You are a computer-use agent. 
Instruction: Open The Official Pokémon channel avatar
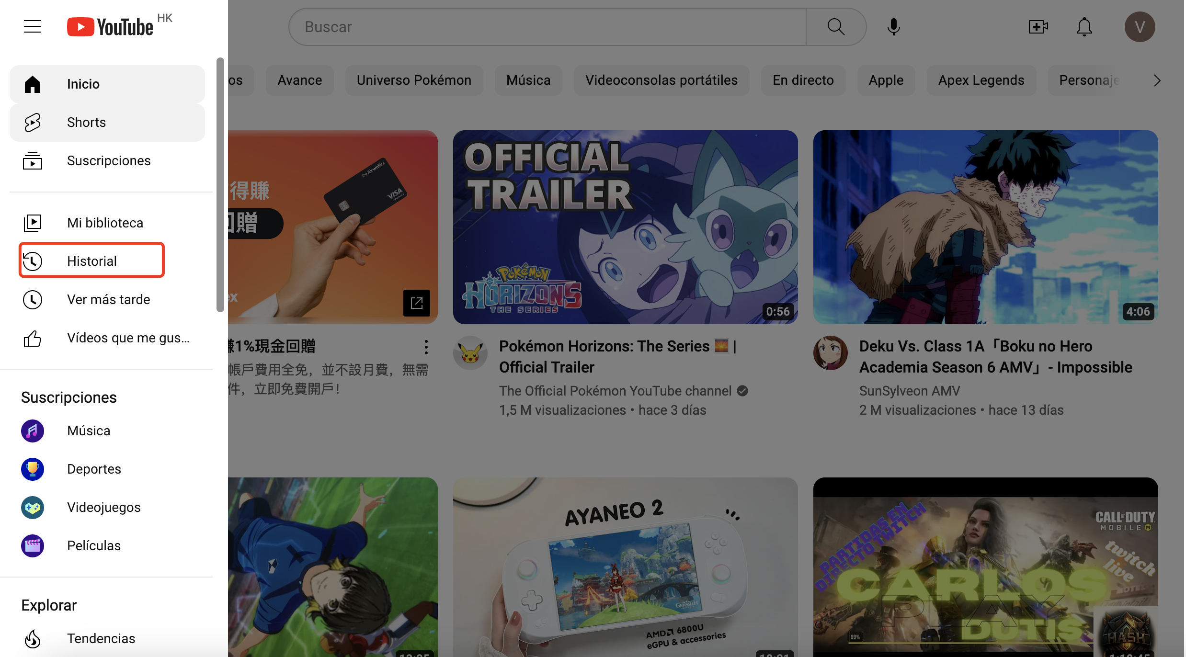click(470, 353)
